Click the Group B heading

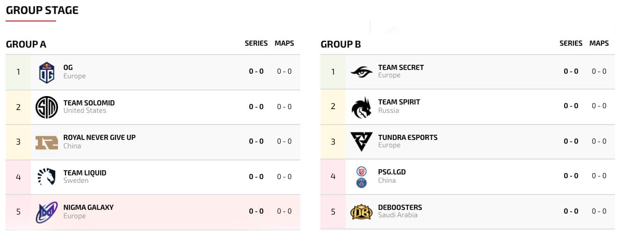click(341, 44)
